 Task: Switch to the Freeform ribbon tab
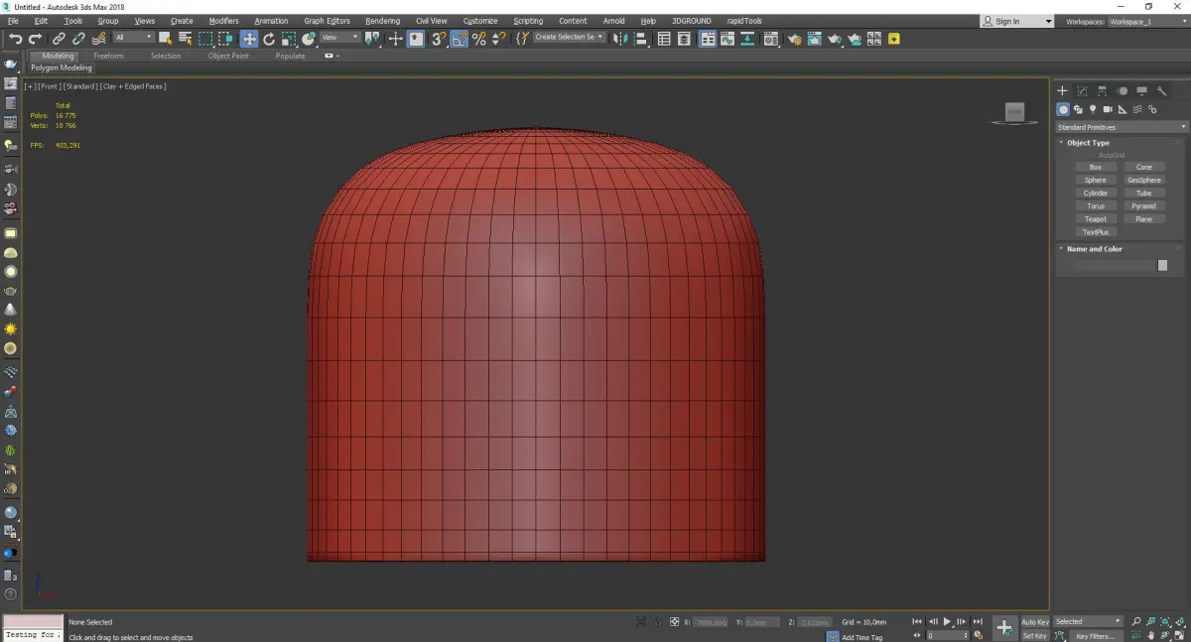108,56
